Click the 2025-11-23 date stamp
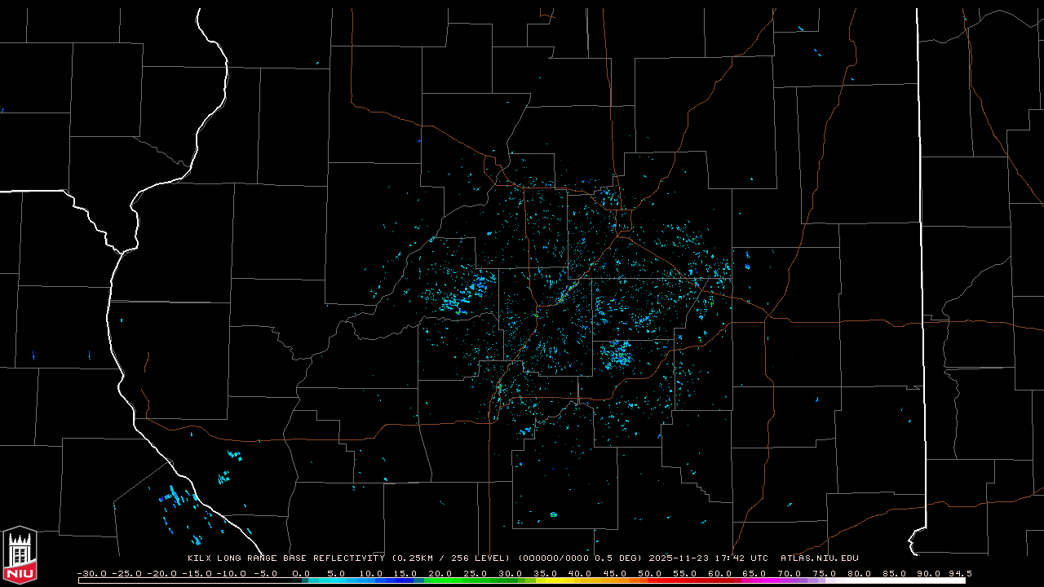Image resolution: width=1044 pixels, height=587 pixels. 680,558
